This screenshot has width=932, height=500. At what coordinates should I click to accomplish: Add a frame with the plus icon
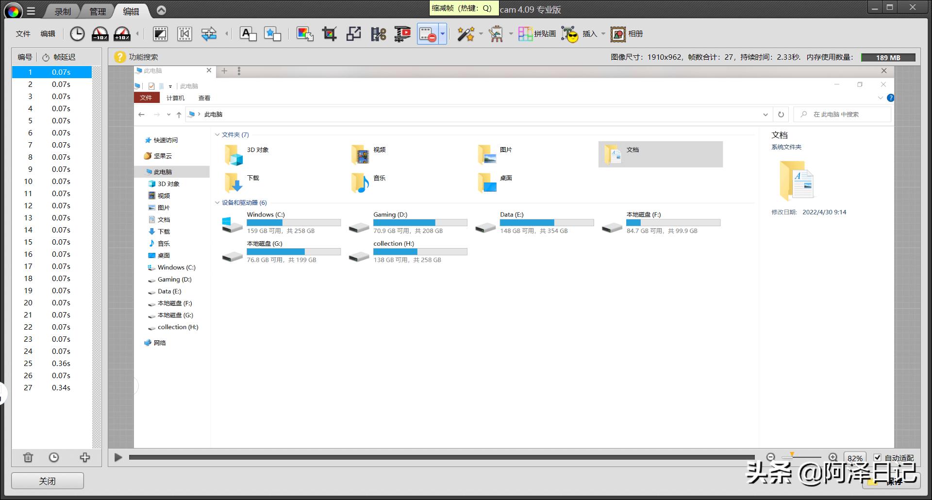(85, 457)
